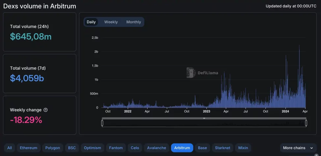Switch to the Base chain
Viewport: 321px width, 156px height.
point(202,148)
